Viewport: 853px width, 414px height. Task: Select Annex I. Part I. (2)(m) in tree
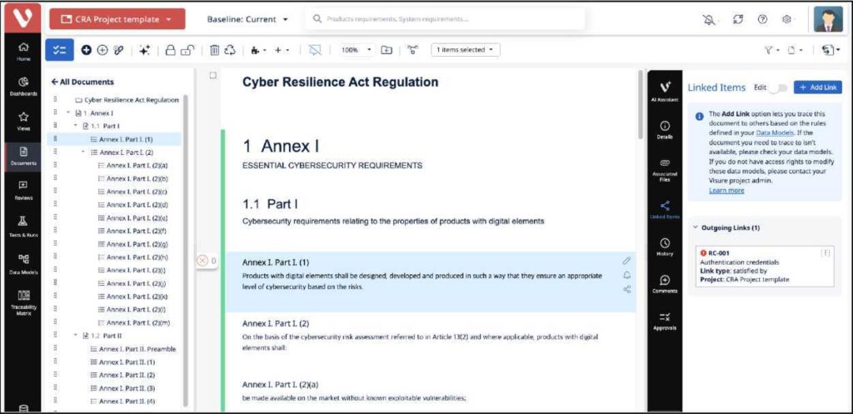[x=138, y=322]
